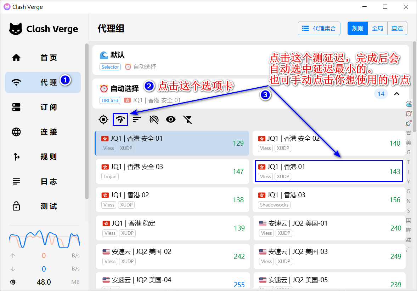417x291 pixels.
Task: Click the locate current node crosshair icon
Action: [103, 120]
